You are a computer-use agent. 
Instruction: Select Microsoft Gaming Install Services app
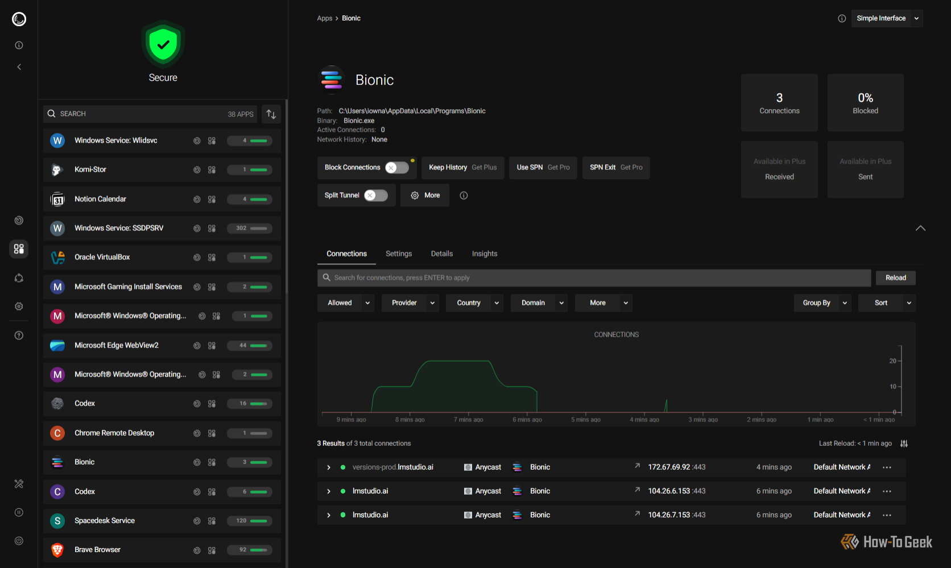coord(162,287)
